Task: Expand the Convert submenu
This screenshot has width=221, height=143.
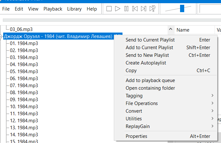Action: [134, 111]
